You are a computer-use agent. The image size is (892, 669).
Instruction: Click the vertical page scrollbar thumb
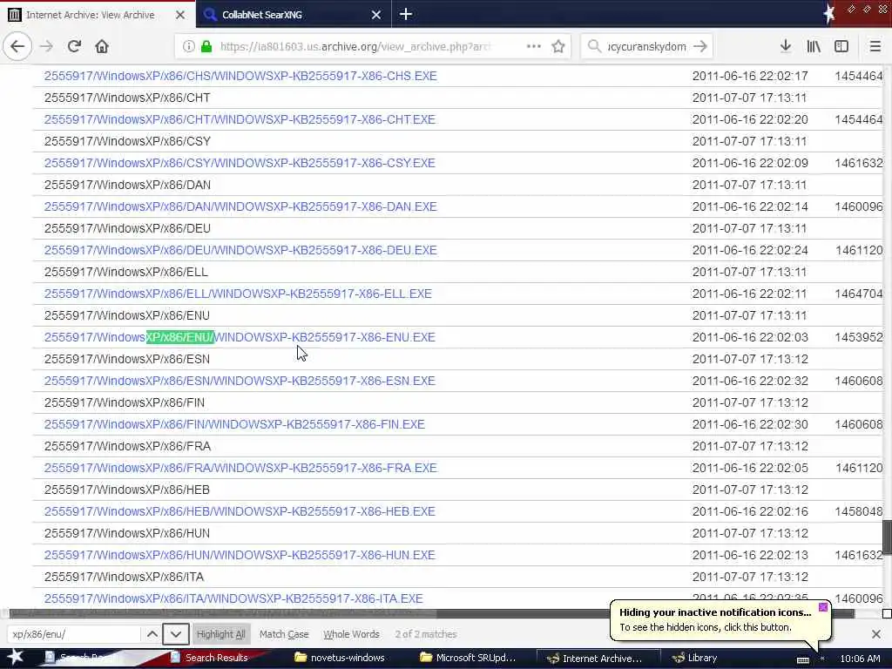[887, 537]
